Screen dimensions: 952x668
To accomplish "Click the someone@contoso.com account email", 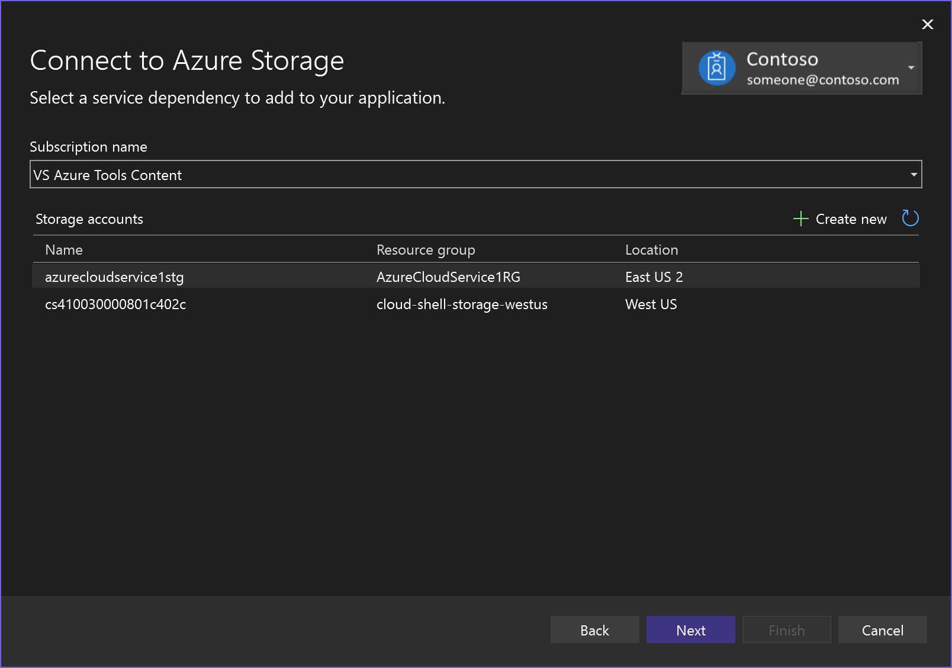I will (x=822, y=80).
